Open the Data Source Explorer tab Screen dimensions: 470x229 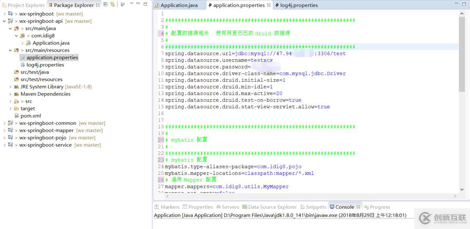(269, 207)
